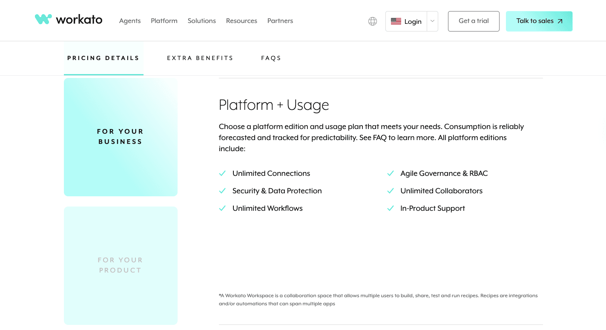This screenshot has height=330, width=606.
Task: Click checkmark beside Unlimited Collaborators
Action: point(390,191)
